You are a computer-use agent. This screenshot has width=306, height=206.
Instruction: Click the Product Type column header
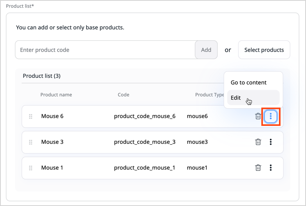click(x=210, y=95)
